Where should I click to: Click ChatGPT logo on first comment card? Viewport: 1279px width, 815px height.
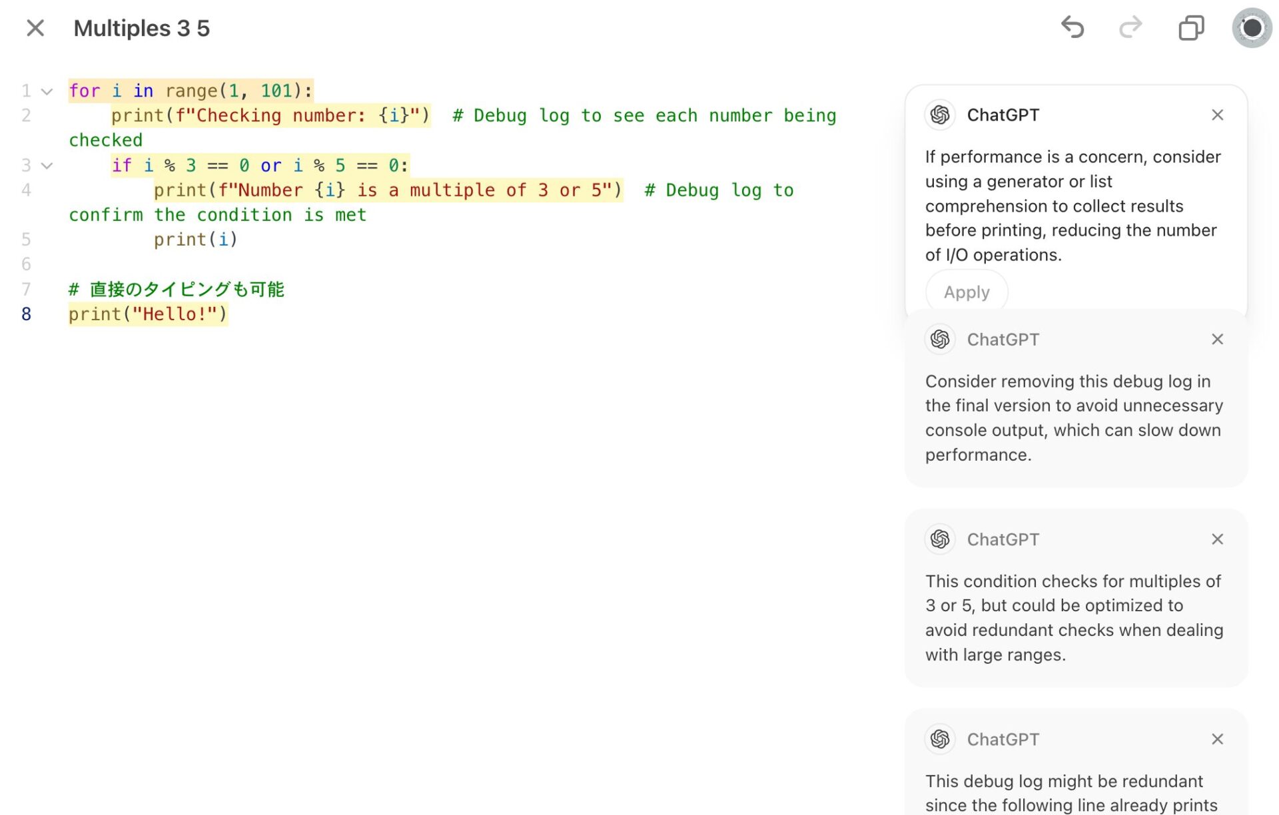click(x=940, y=115)
